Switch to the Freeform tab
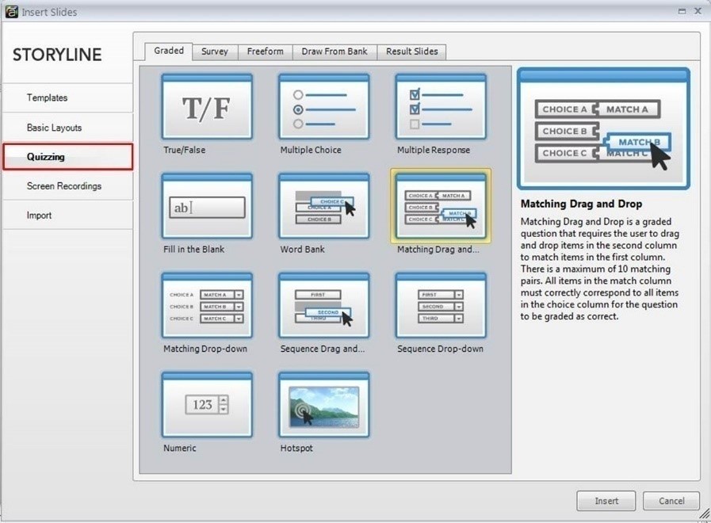Image resolution: width=711 pixels, height=523 pixels. 266,52
